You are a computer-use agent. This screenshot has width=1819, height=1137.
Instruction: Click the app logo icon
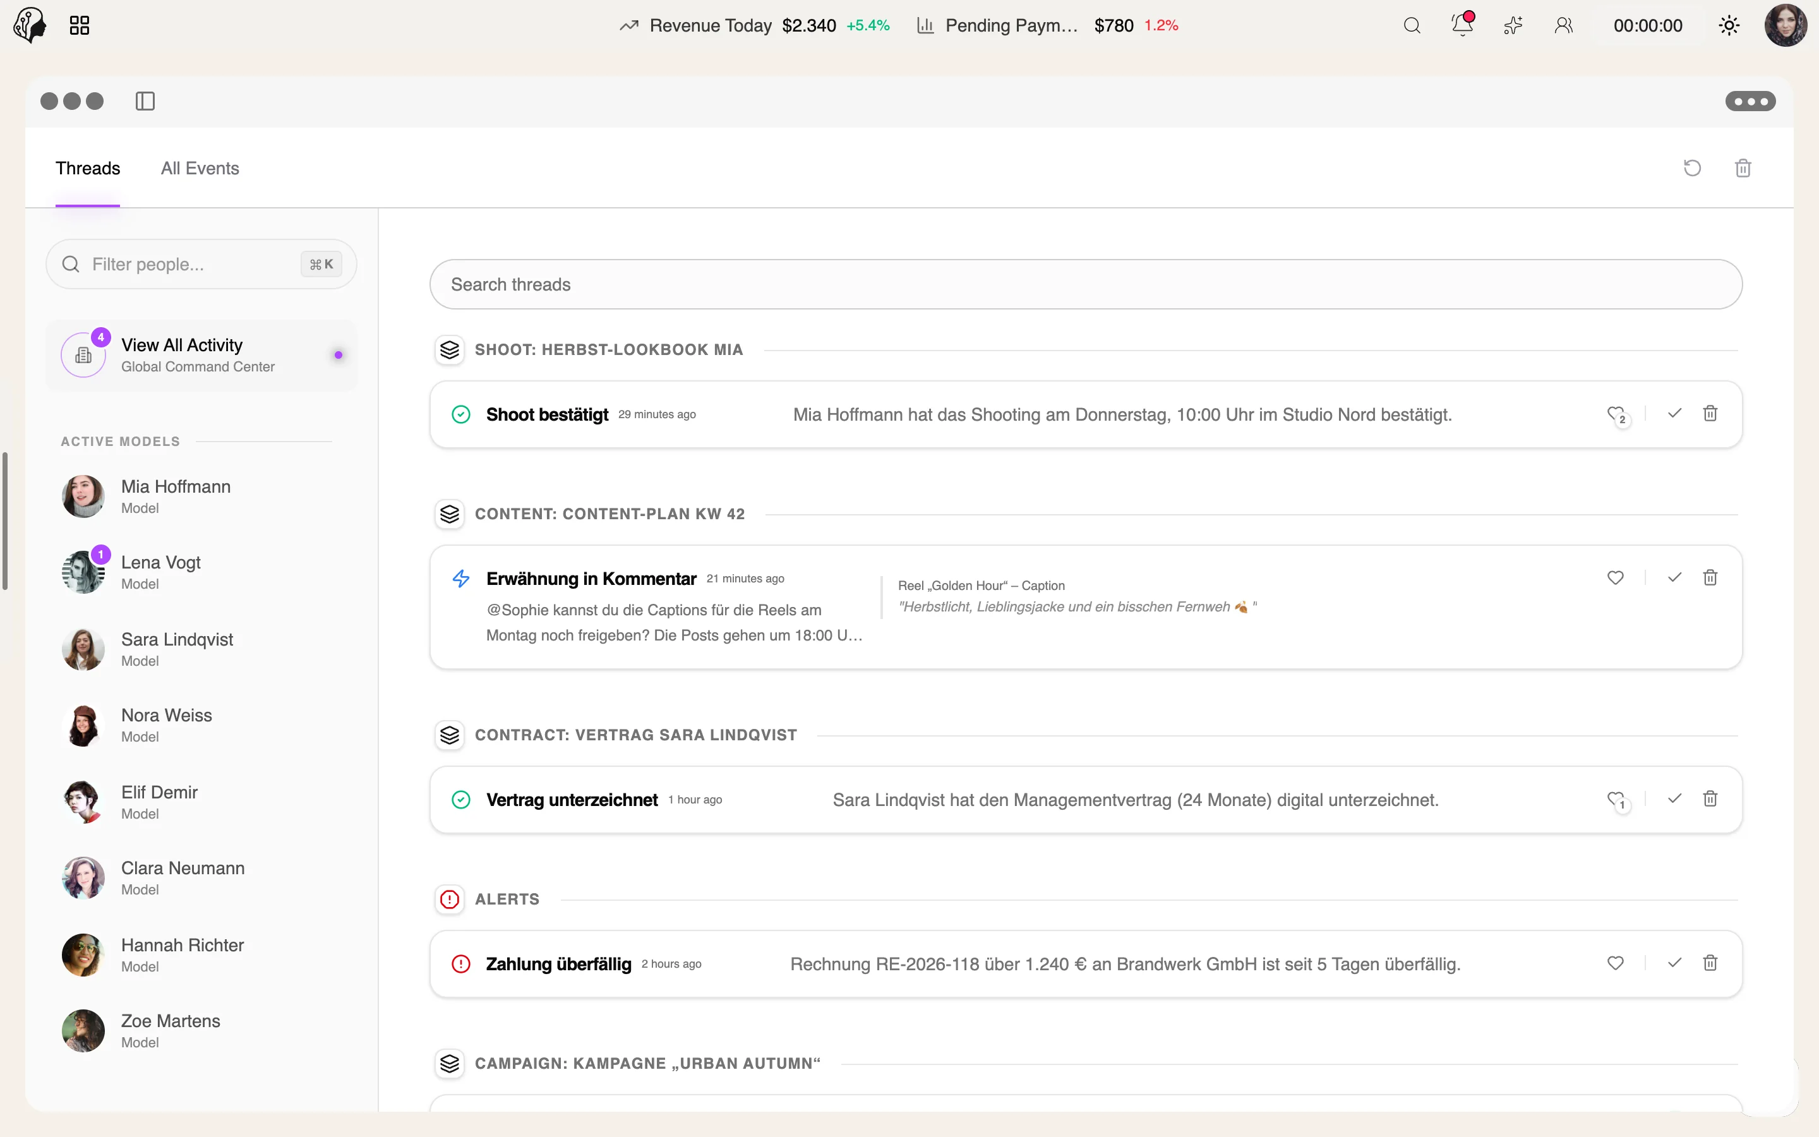pyautogui.click(x=30, y=25)
